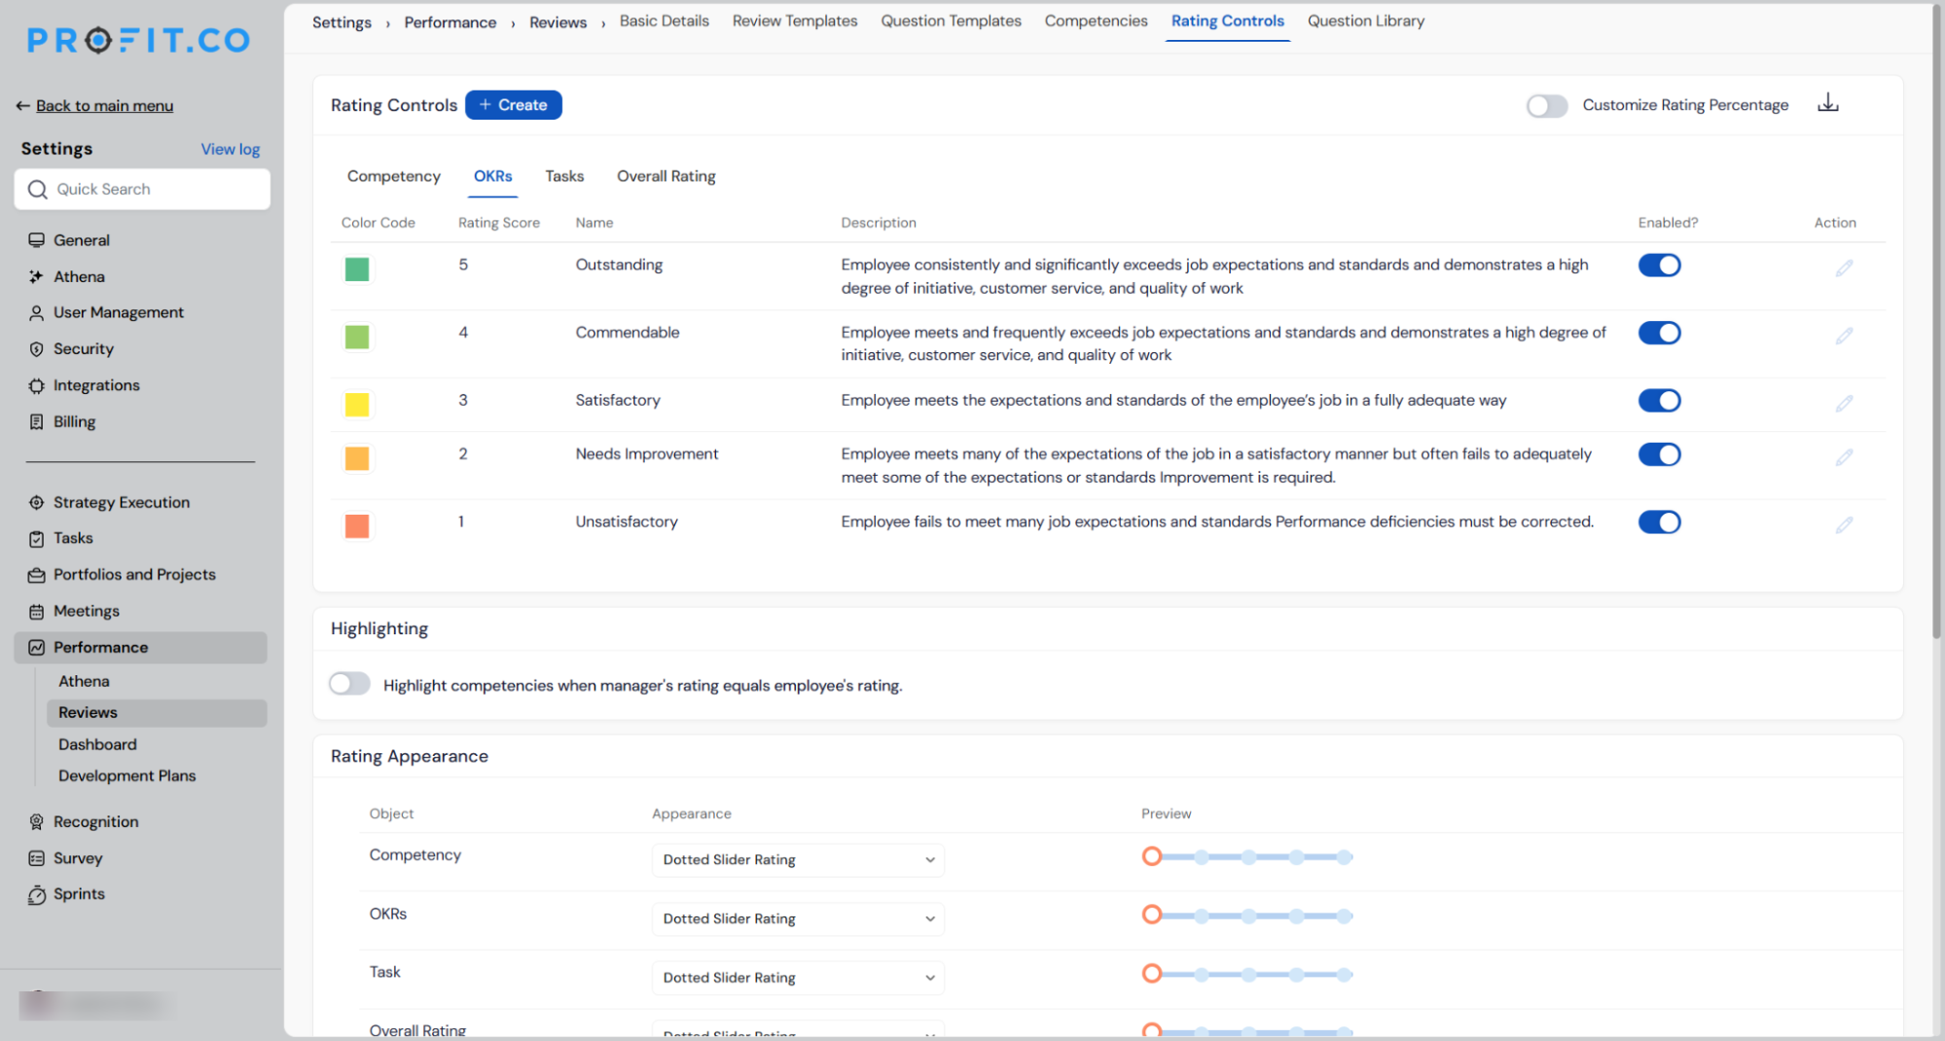Click the Tasks clipboard icon in sidebar

pyautogui.click(x=36, y=538)
